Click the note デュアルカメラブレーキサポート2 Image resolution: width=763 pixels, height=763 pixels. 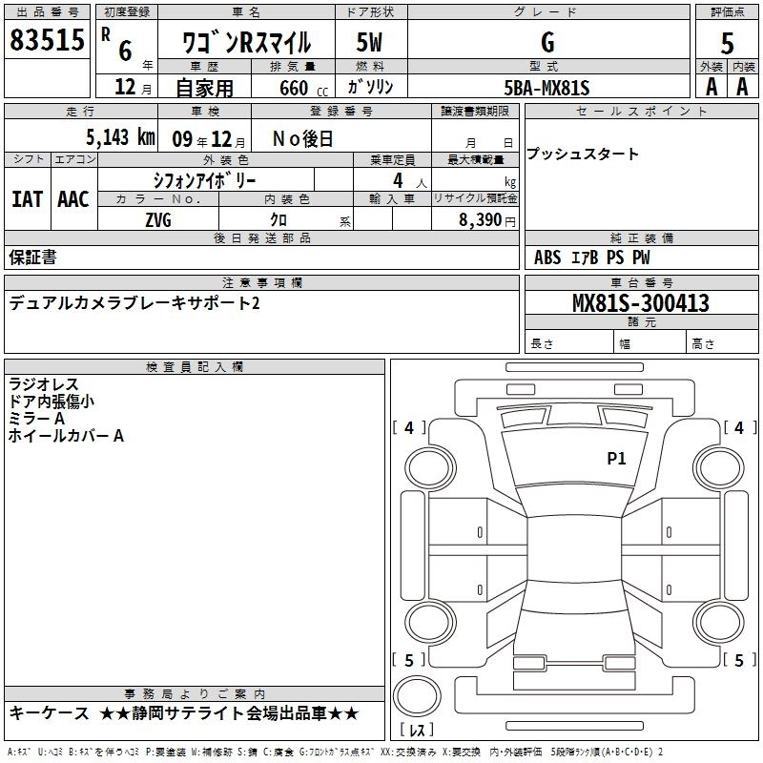pyautogui.click(x=134, y=303)
